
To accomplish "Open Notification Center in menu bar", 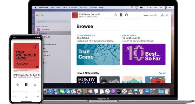I will (x=170, y=8).
